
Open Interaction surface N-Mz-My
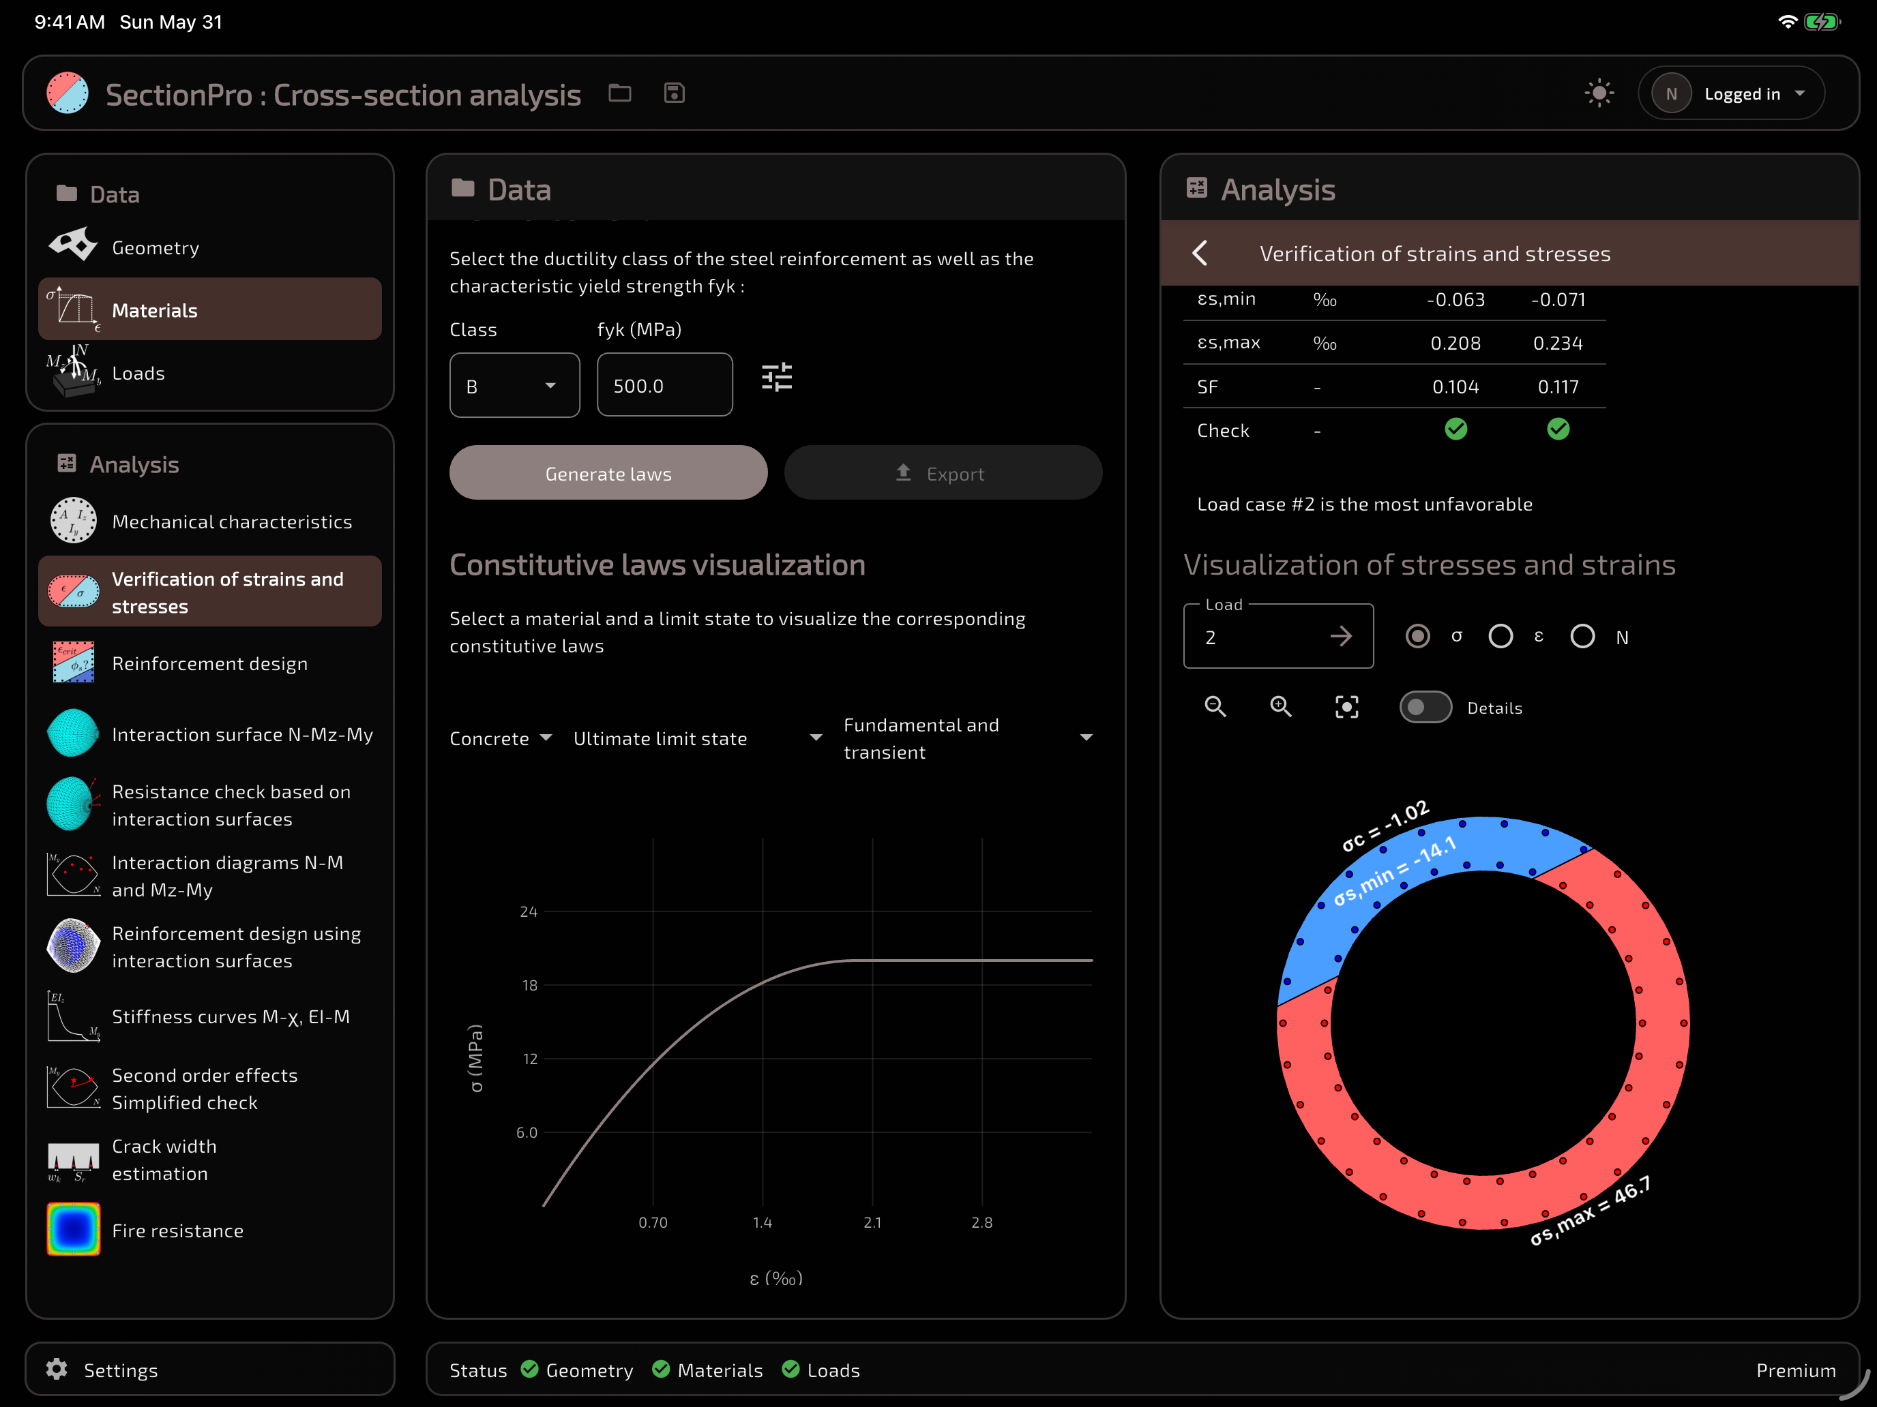pos(209,733)
